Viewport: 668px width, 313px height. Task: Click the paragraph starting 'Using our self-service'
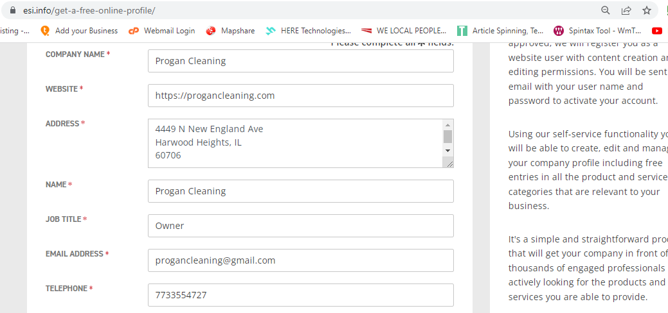click(x=588, y=170)
